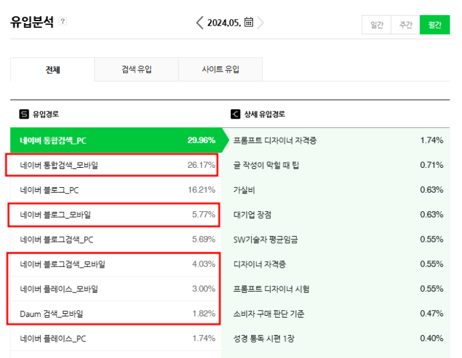Click keyword 가실비
The width and height of the screenshot is (462, 358).
pos(244,190)
